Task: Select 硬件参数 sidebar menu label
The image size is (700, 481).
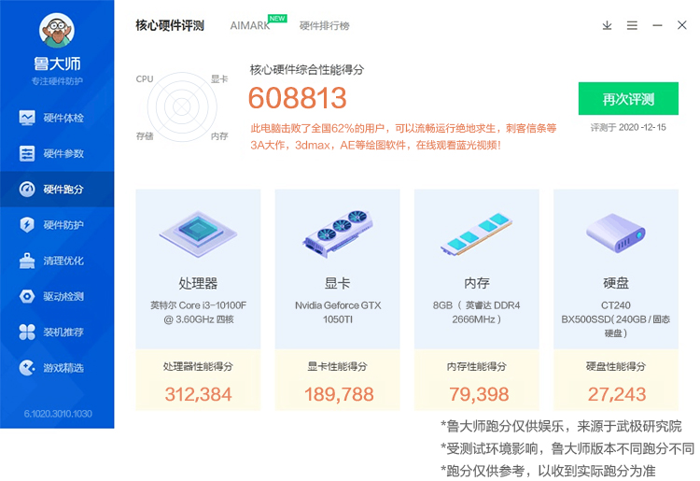Action: click(63, 153)
